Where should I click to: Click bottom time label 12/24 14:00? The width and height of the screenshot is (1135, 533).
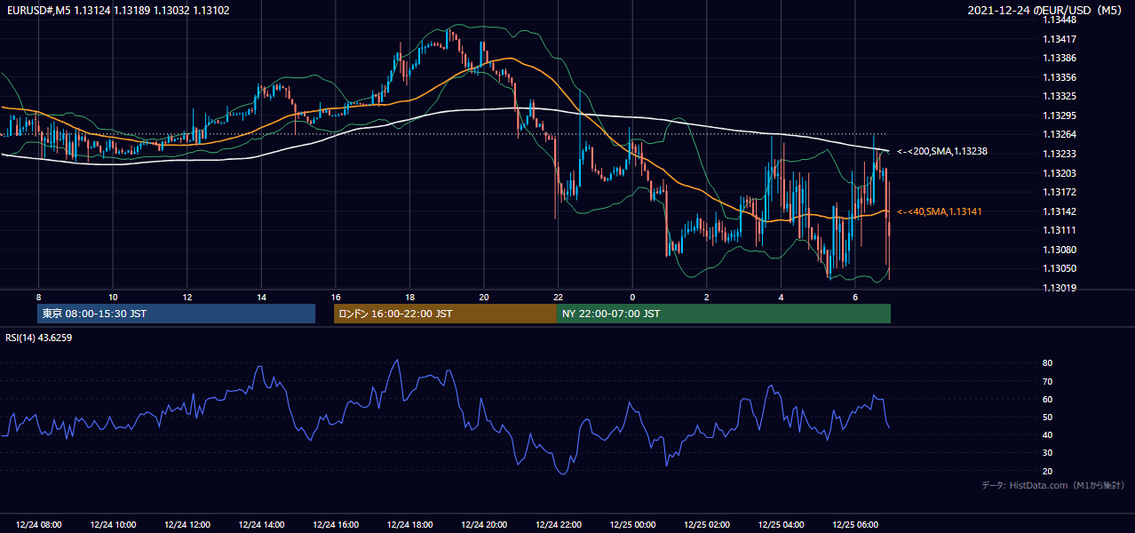coord(261,524)
